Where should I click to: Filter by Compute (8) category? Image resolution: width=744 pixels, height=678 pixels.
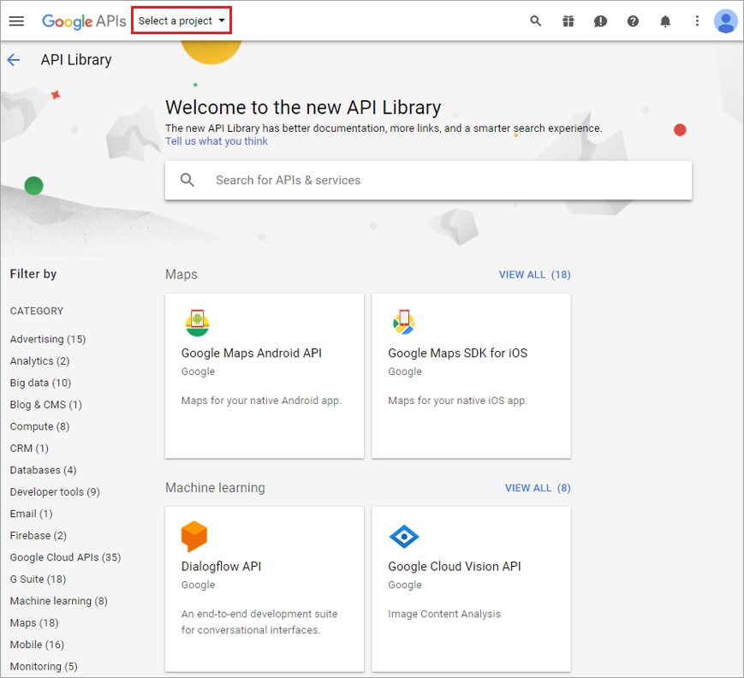click(x=40, y=426)
